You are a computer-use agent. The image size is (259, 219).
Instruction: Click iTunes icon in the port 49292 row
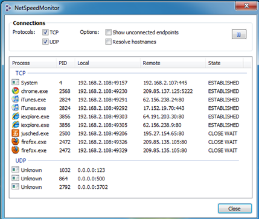click(15, 108)
